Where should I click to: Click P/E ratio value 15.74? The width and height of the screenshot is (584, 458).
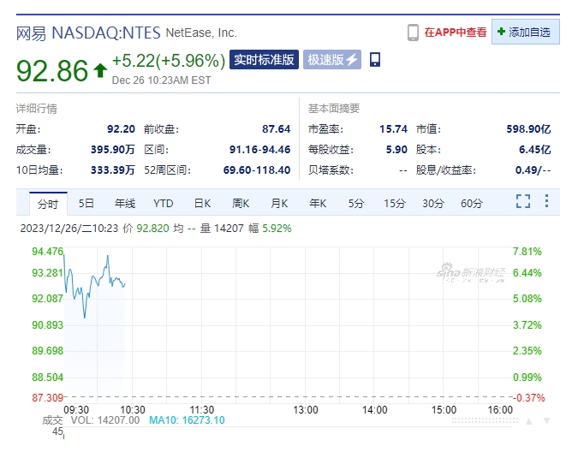(x=393, y=128)
